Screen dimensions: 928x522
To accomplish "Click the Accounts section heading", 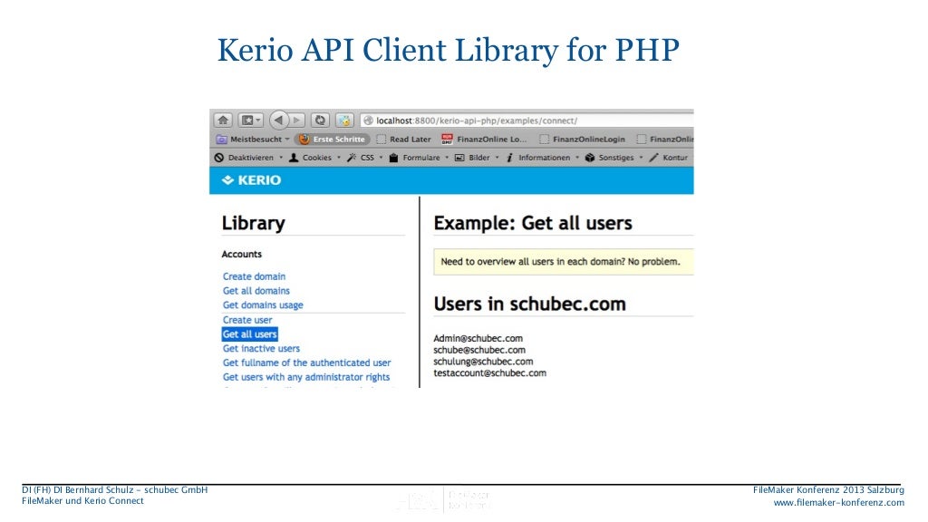I will (241, 254).
